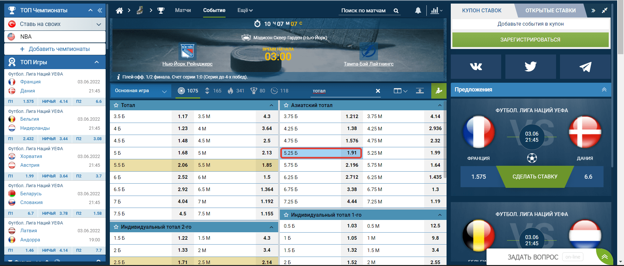Click СДЕЛАТЬ СТАВКУ for Франция–Дания
Screen dimensions: 624x266
tap(535, 177)
